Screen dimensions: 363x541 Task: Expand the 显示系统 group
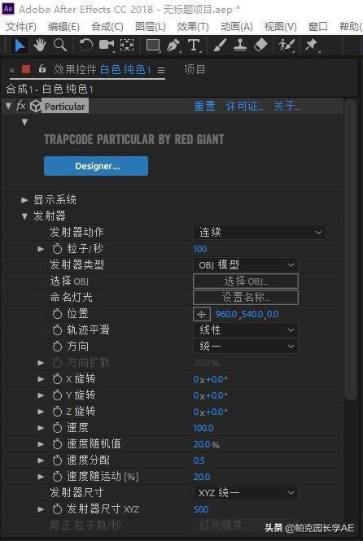[24, 200]
